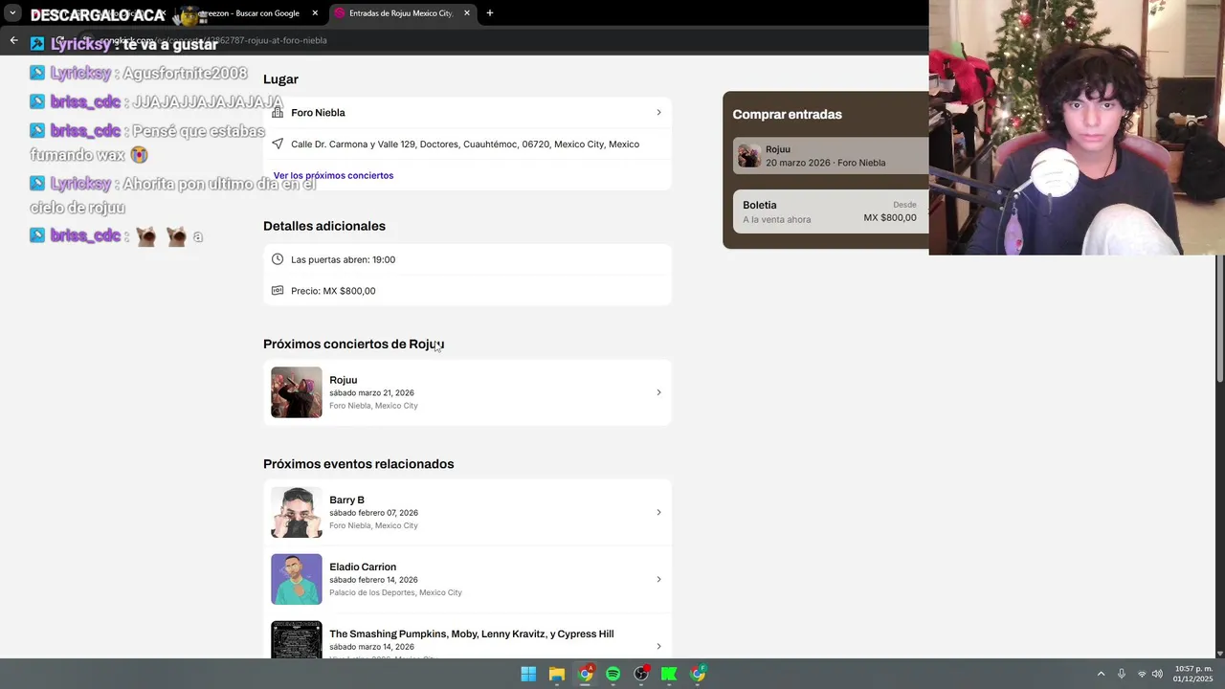Open the Wi-Fi network tray icon
Image resolution: width=1225 pixels, height=689 pixels.
[x=1142, y=674]
